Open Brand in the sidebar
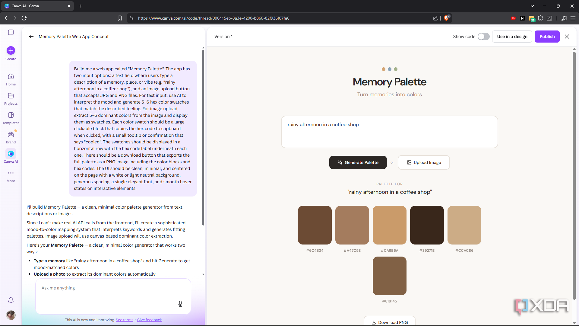 [x=11, y=138]
